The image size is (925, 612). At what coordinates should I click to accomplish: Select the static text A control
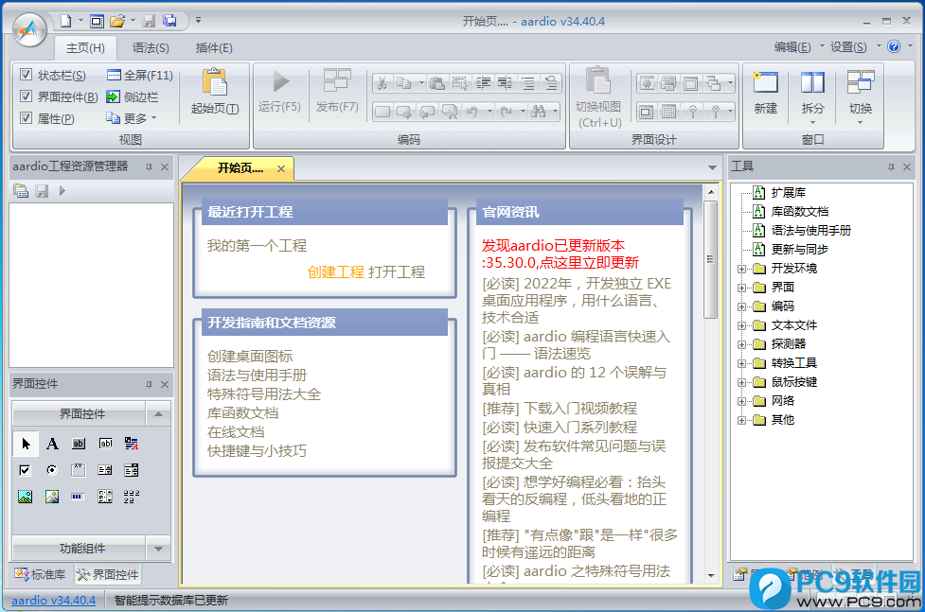pyautogui.click(x=52, y=444)
